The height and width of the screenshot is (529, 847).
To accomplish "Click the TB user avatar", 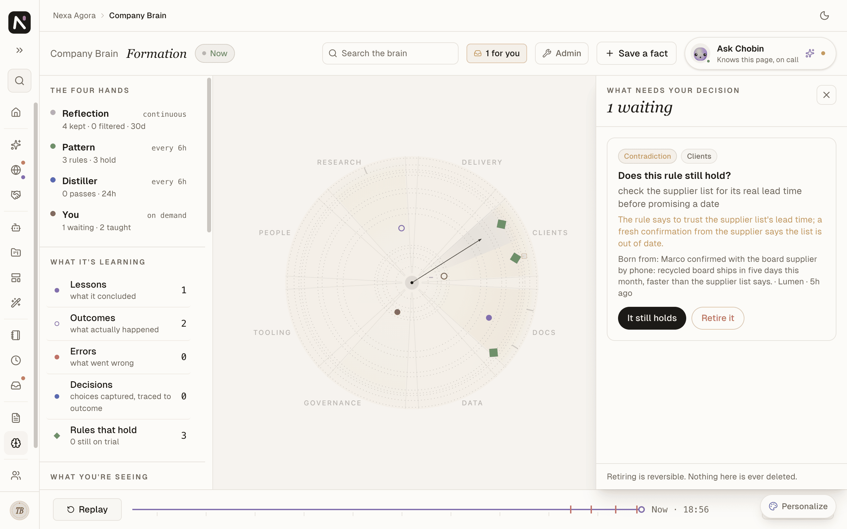I will [x=19, y=510].
